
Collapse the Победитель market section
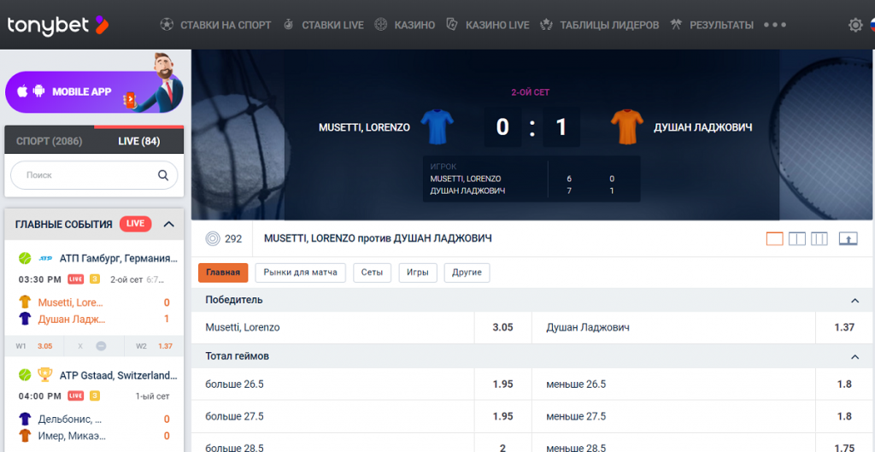tap(854, 301)
